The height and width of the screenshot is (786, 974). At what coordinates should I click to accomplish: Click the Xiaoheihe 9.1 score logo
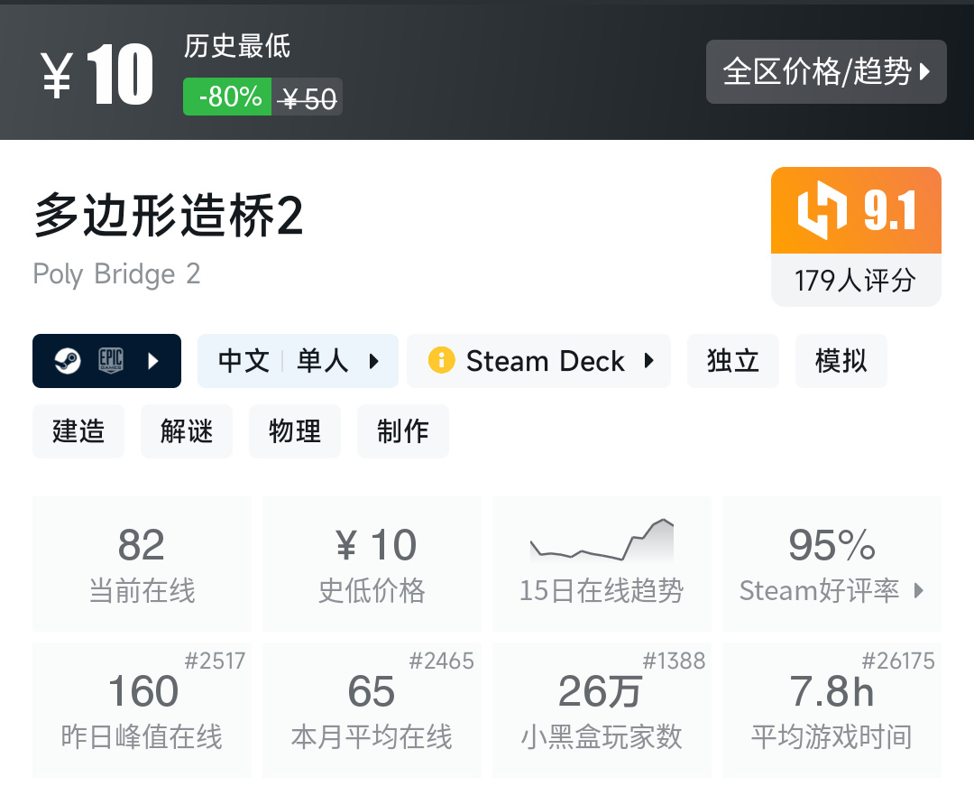[822, 210]
